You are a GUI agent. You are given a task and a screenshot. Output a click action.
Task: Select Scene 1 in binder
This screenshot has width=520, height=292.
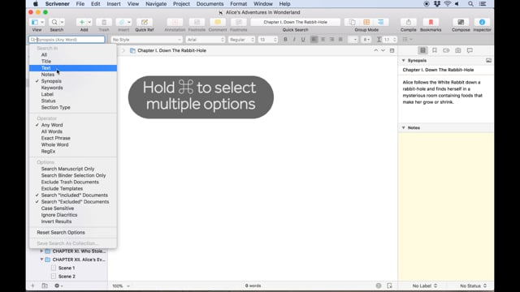tap(67, 268)
